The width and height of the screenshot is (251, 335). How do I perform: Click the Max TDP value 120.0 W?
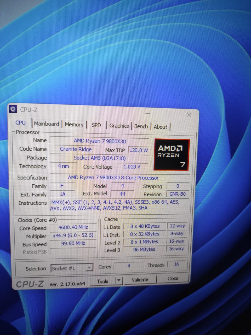(x=139, y=150)
